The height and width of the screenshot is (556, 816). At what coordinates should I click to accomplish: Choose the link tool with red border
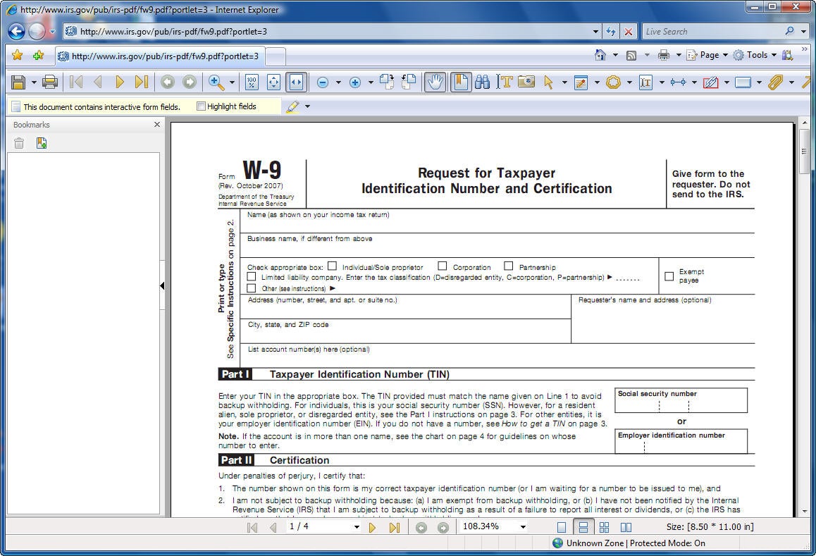coord(710,82)
